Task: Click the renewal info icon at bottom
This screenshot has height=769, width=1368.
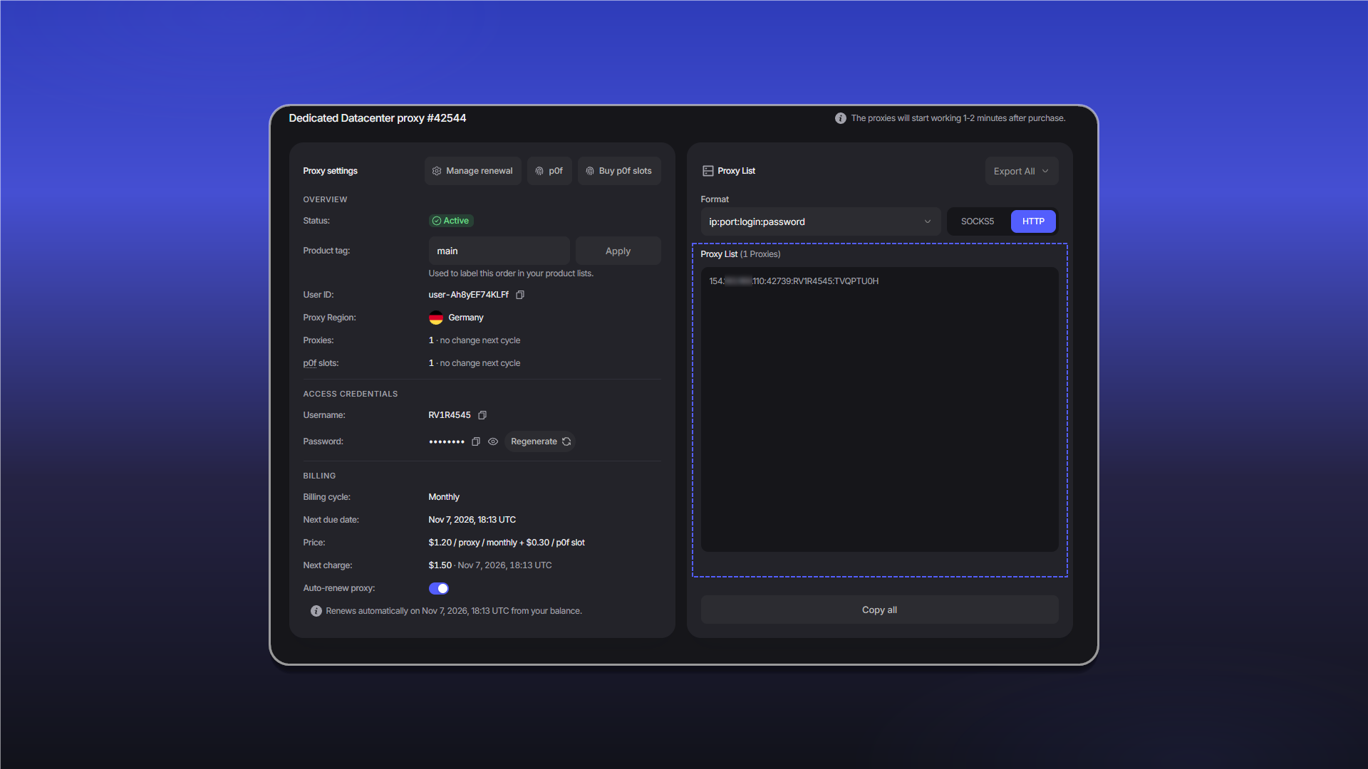Action: (x=316, y=611)
